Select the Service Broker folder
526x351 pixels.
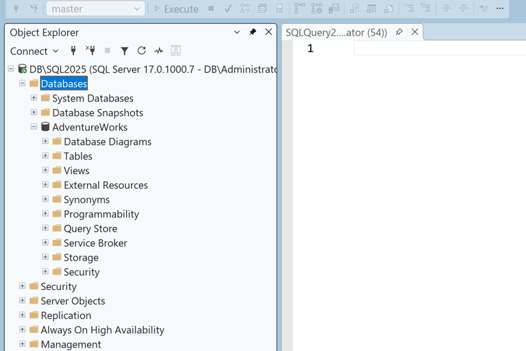(x=95, y=243)
